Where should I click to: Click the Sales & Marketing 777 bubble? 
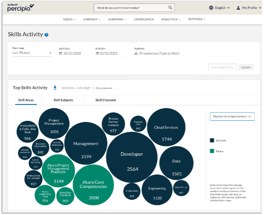coord(35,163)
